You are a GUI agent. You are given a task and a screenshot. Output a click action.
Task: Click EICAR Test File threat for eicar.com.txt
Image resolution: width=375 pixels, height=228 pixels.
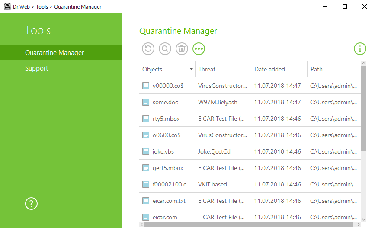221,201
